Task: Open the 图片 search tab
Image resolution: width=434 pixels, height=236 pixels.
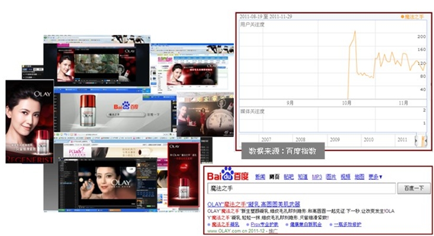Action: click(331, 177)
